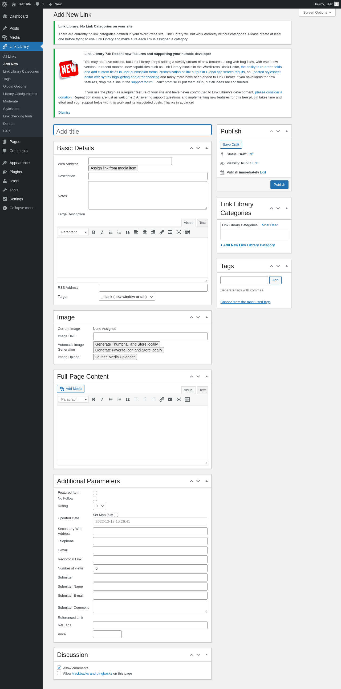
Task: Open the Rating dropdown
Action: click(99, 506)
